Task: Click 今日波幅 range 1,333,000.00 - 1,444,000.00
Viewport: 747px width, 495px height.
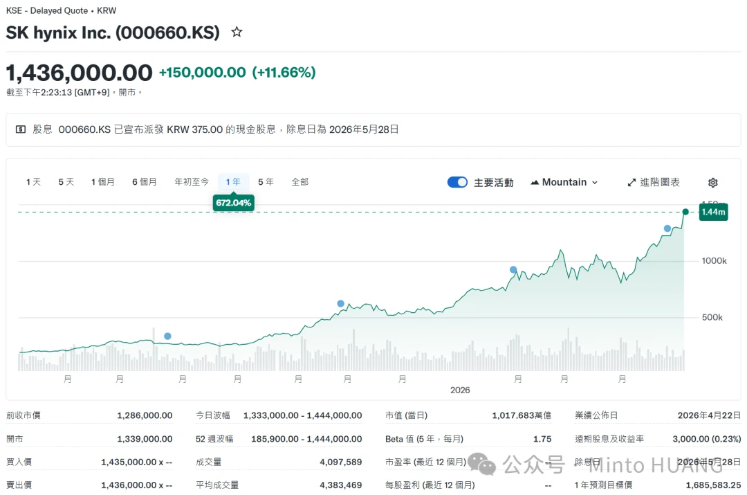Action: click(x=302, y=415)
